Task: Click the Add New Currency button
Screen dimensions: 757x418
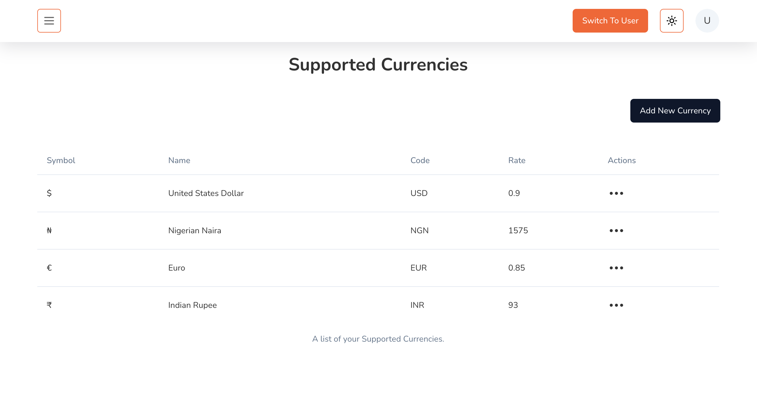Action: click(x=675, y=111)
